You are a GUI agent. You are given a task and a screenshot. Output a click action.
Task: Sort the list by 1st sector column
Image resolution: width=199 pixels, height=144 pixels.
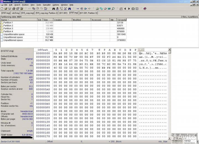[122, 20]
